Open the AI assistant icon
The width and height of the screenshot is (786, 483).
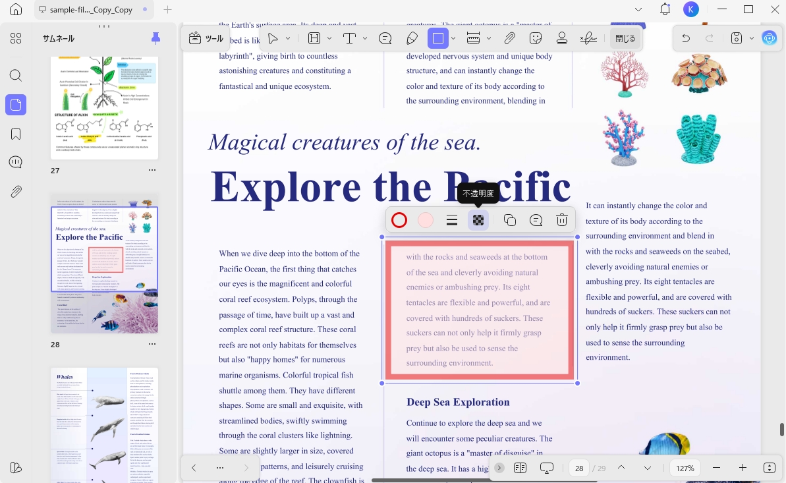pyautogui.click(x=770, y=38)
